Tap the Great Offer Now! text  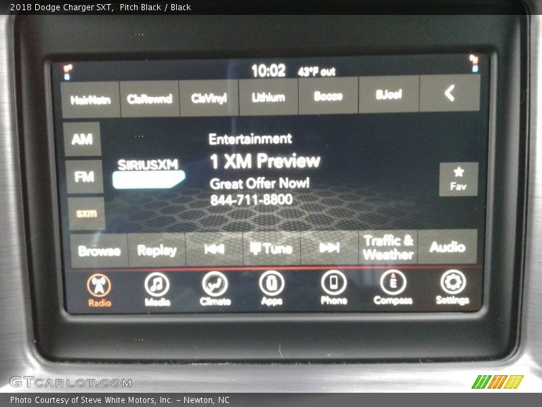tap(259, 183)
